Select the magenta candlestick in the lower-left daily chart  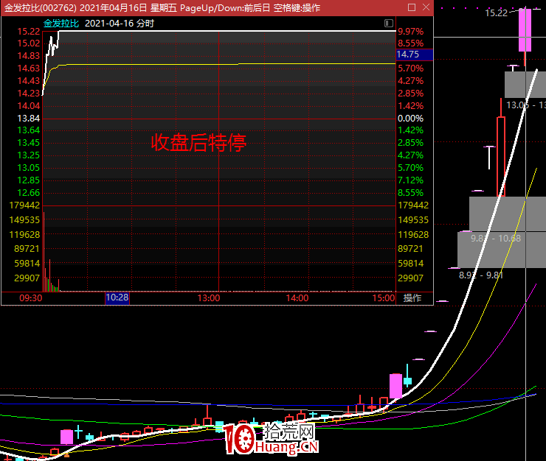point(66,437)
